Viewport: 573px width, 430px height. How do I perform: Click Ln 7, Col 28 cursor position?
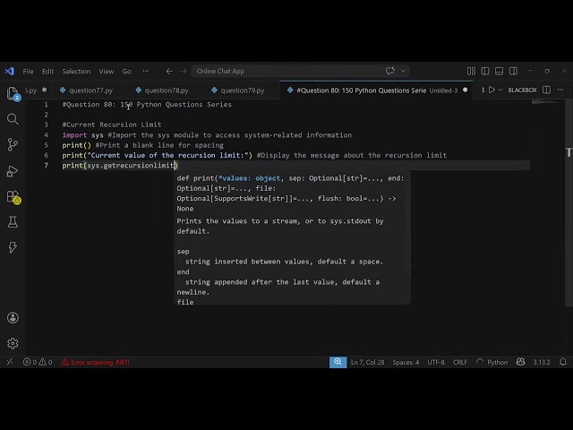tap(367, 362)
